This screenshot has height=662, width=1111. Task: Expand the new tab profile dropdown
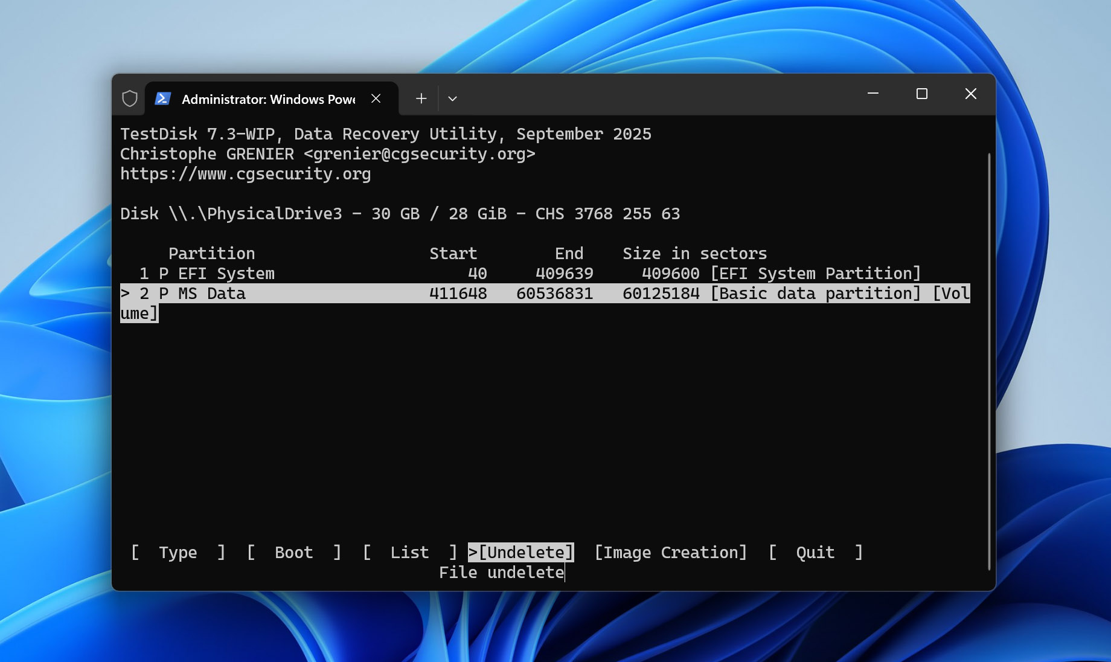click(x=452, y=98)
